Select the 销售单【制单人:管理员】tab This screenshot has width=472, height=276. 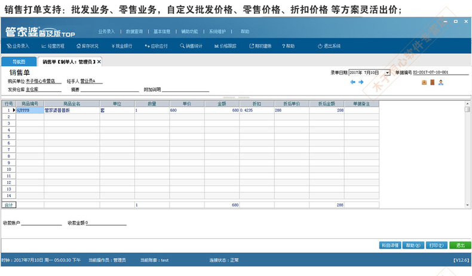point(69,62)
